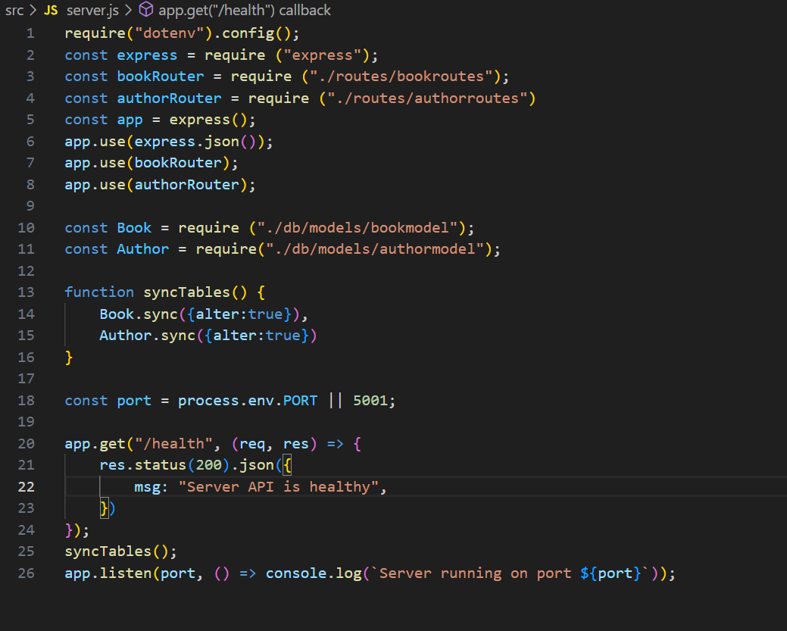Click port constant on line 18
787x631 pixels.
coord(134,401)
